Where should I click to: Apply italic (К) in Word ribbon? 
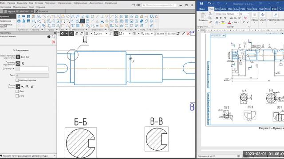click(221, 18)
